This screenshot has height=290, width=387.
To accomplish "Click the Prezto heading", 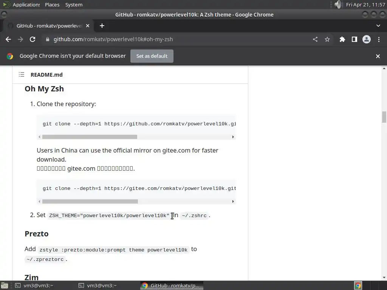I will point(37,234).
